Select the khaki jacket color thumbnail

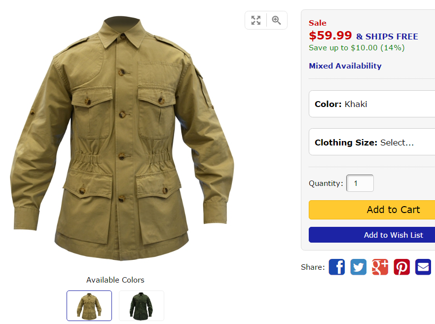click(x=89, y=306)
